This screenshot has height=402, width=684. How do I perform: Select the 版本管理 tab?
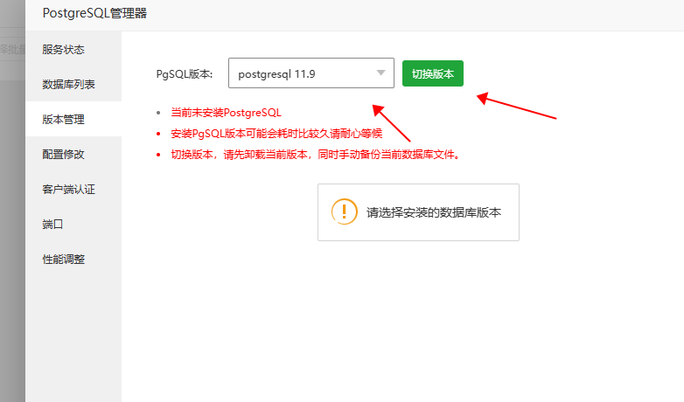click(x=73, y=119)
